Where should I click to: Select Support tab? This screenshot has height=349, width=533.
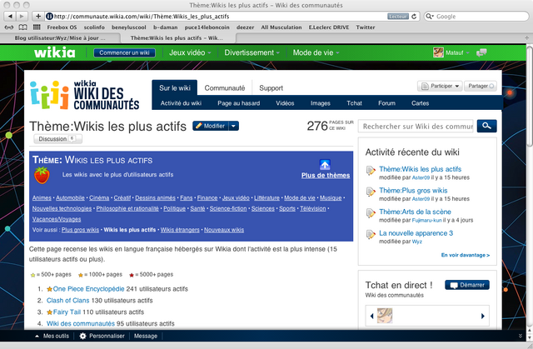click(x=271, y=88)
